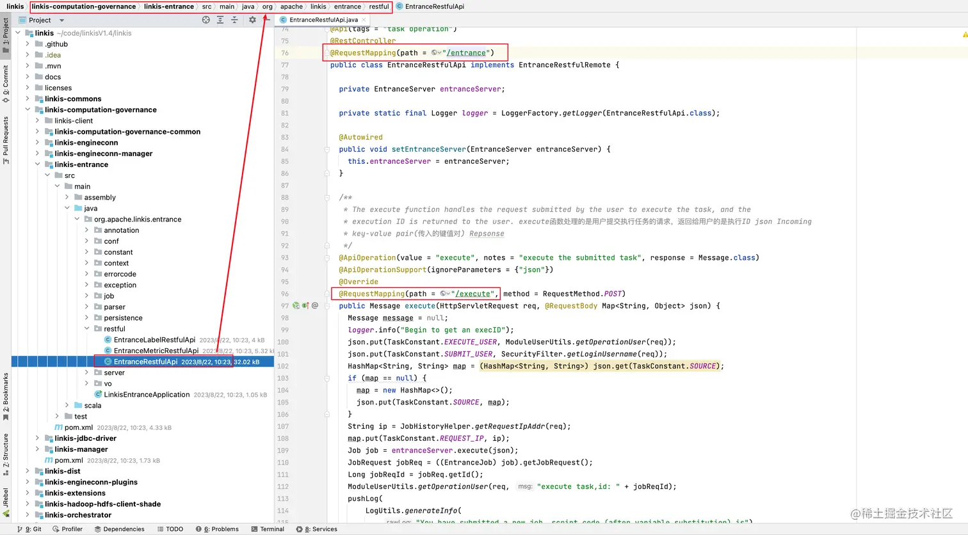The image size is (968, 535).
Task: Select EntranceLabelRestfulApi in project tree
Action: (x=154, y=340)
